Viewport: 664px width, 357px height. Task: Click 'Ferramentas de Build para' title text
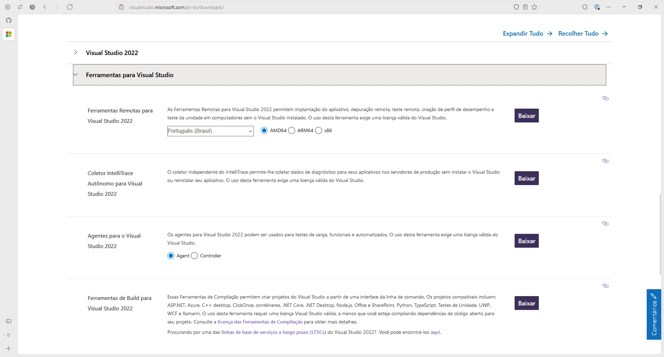click(120, 298)
